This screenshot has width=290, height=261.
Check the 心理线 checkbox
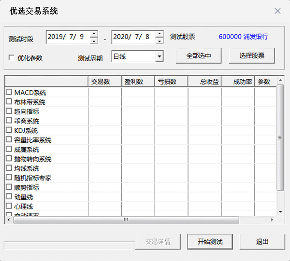coord(9,206)
